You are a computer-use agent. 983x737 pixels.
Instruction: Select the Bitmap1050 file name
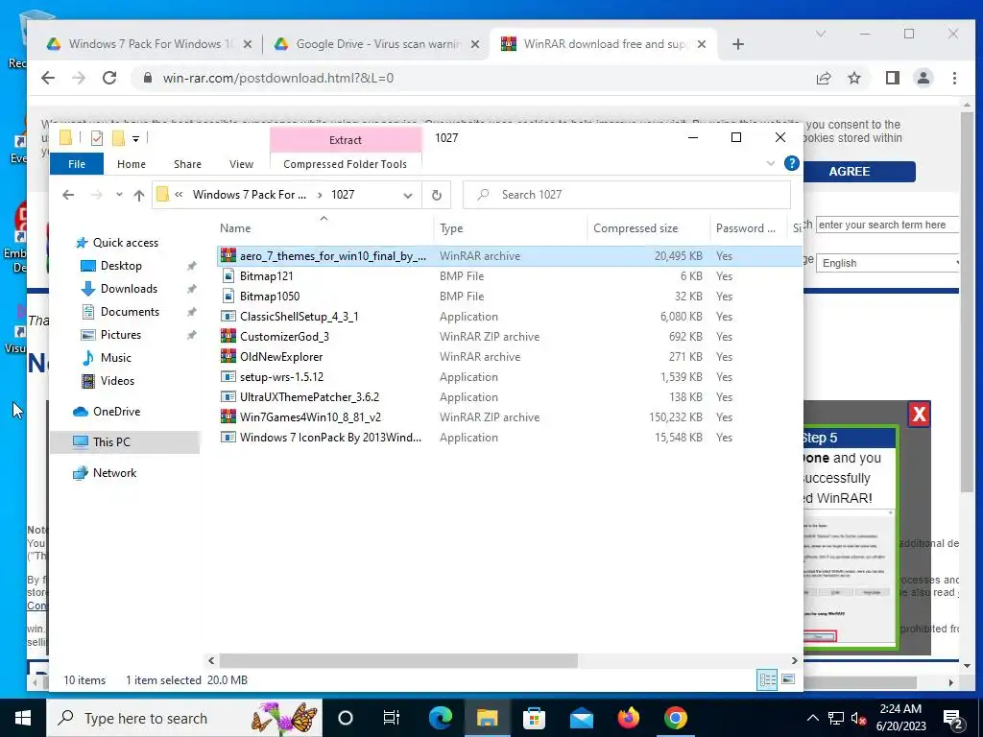270,296
